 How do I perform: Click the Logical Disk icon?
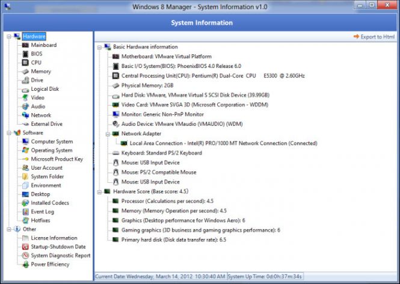[25, 90]
